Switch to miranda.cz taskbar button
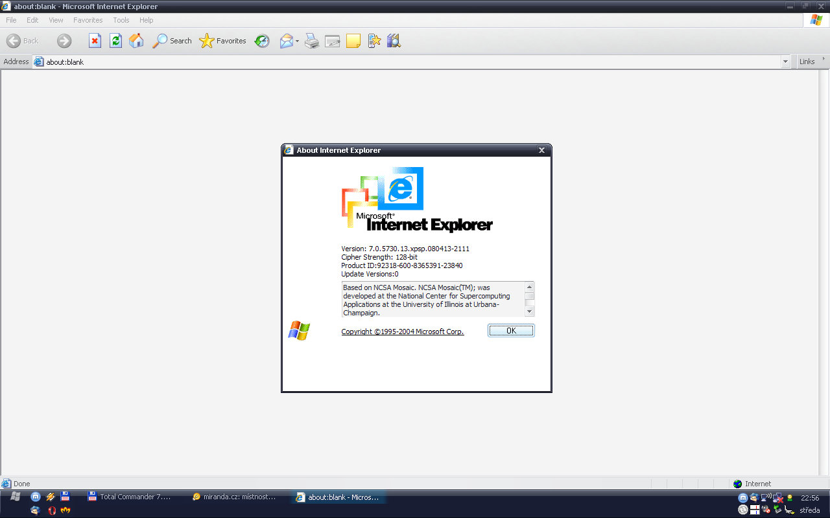830x518 pixels. (235, 497)
